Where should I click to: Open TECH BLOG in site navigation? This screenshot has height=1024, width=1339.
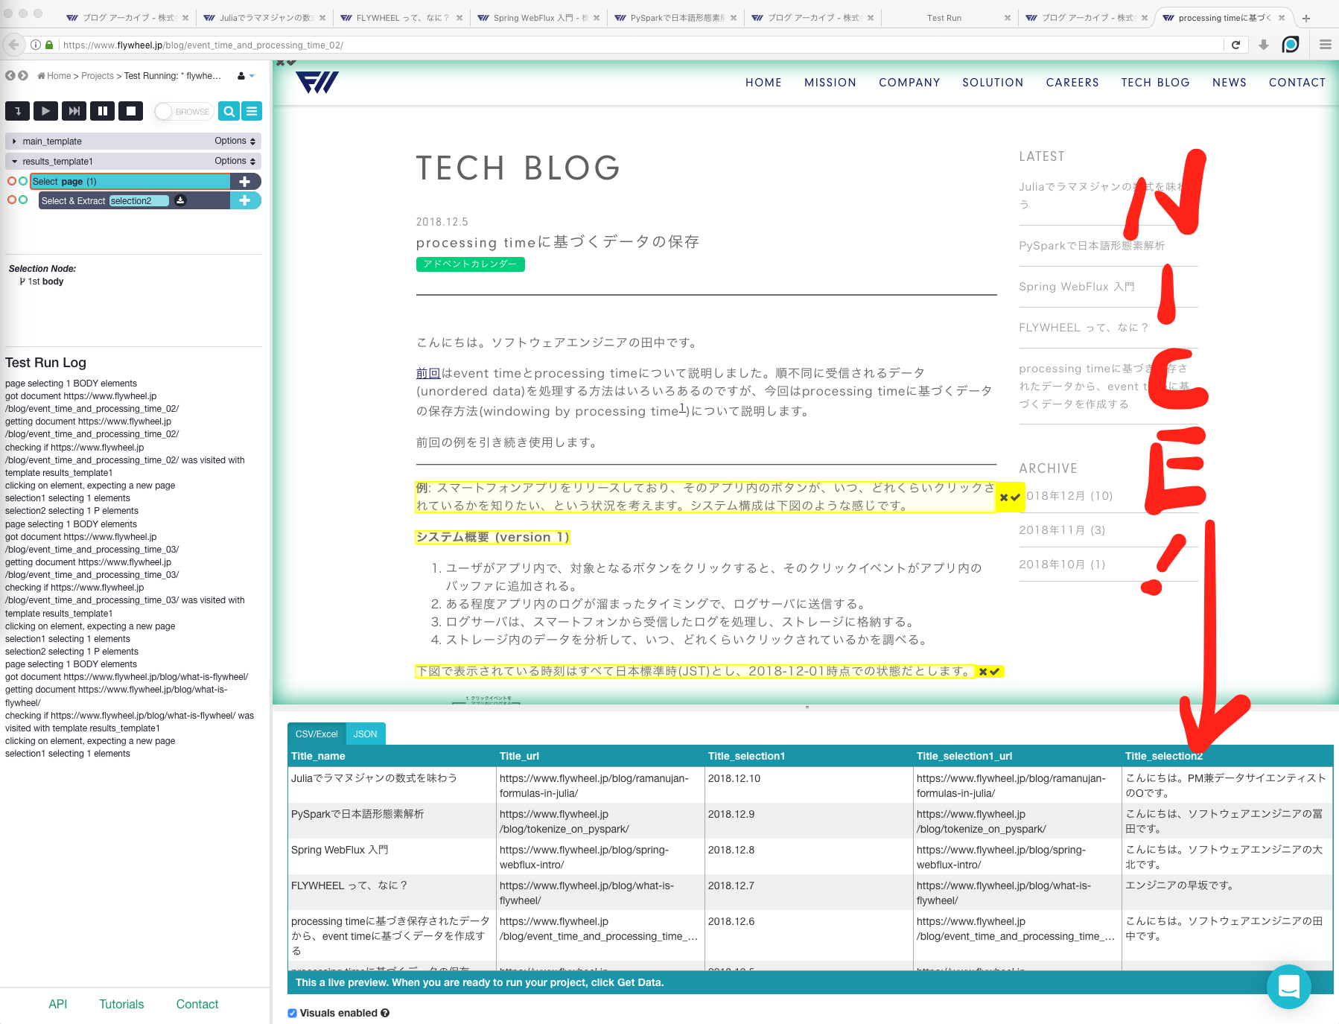(1156, 83)
